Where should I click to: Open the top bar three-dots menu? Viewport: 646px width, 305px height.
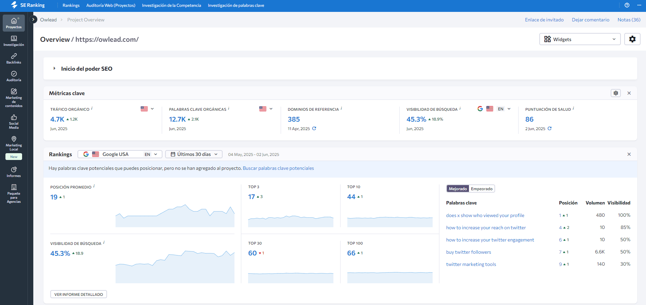pos(639,5)
